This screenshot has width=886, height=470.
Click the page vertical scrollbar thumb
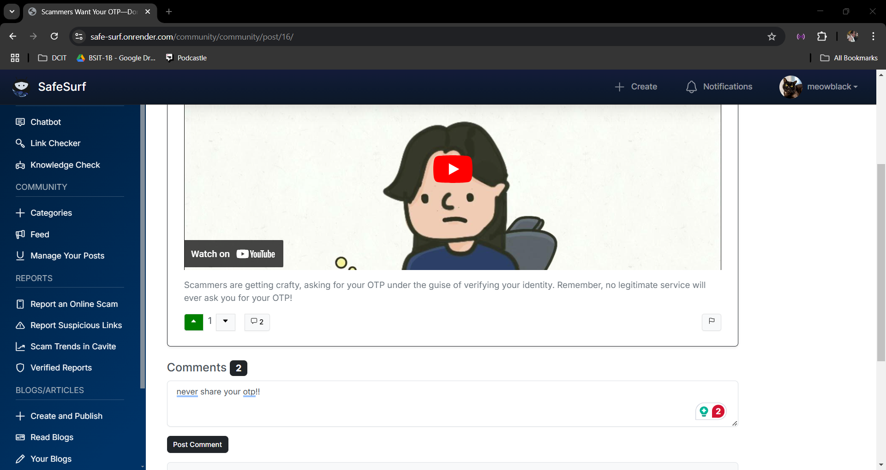click(x=881, y=263)
